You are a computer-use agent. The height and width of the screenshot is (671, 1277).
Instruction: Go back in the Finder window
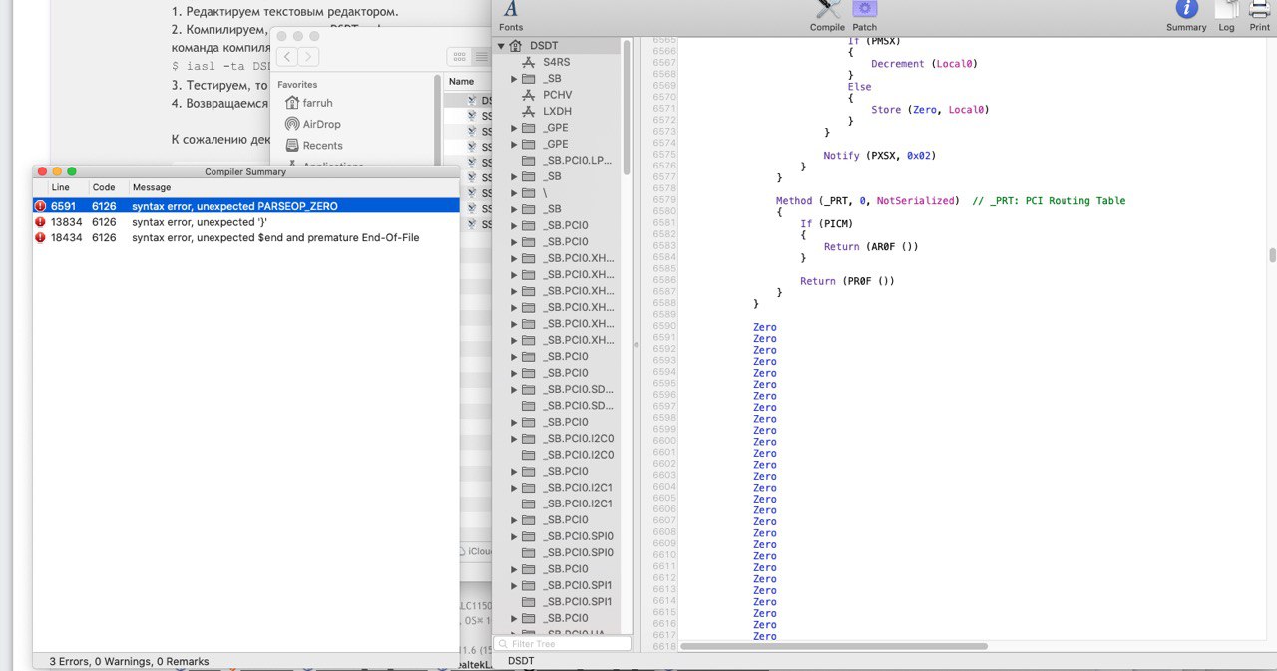tap(287, 57)
